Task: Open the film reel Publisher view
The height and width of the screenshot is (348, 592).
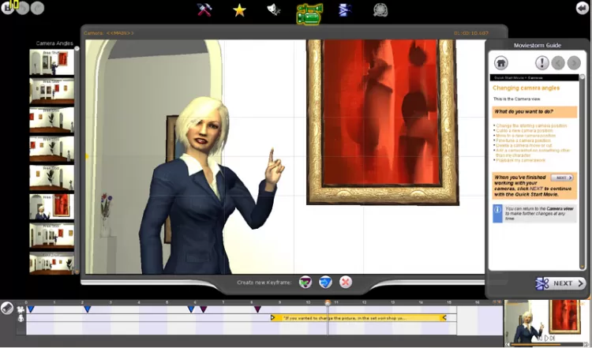Action: [x=380, y=9]
